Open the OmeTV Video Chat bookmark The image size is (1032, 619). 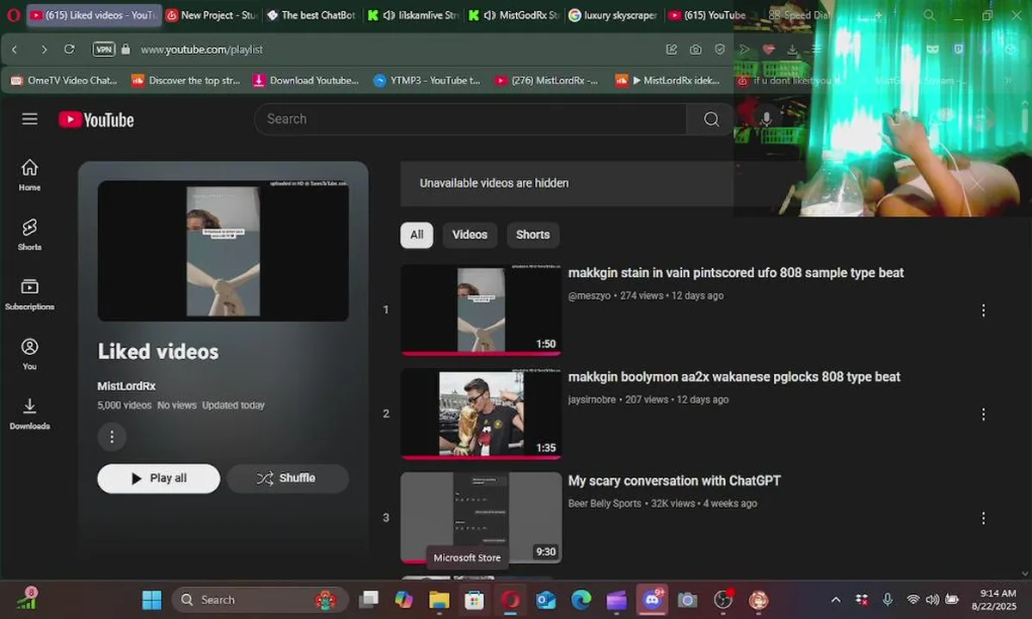[64, 81]
